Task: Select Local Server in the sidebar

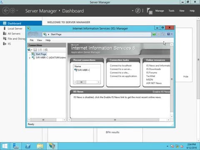Action: 15,28
